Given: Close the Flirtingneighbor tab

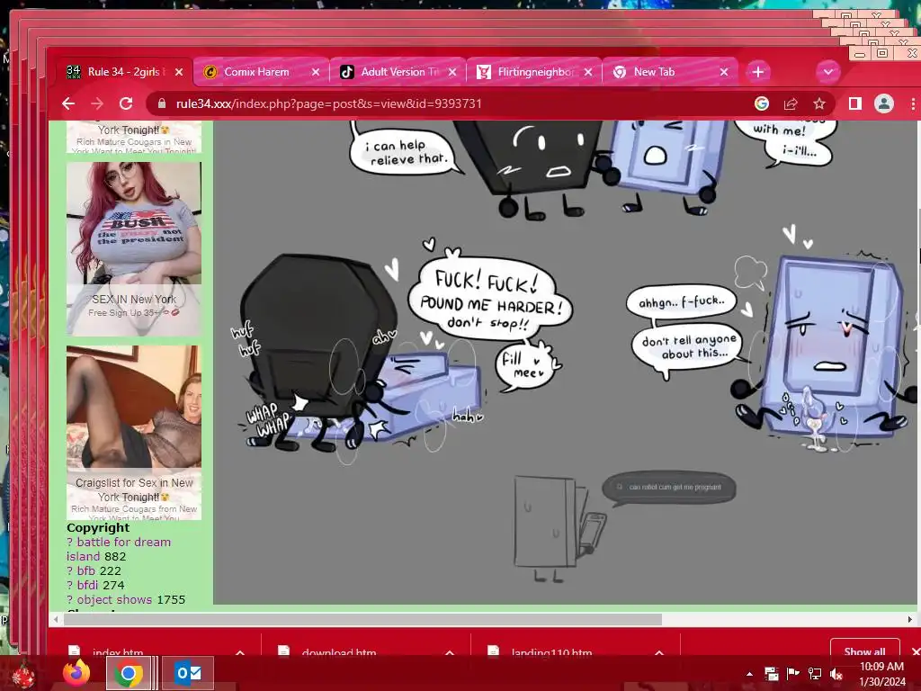Looking at the screenshot, I should [x=588, y=72].
